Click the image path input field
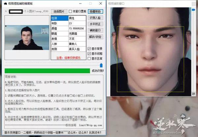Image resolution: width=198 pixels, height=137 pixels. pos(27,11)
